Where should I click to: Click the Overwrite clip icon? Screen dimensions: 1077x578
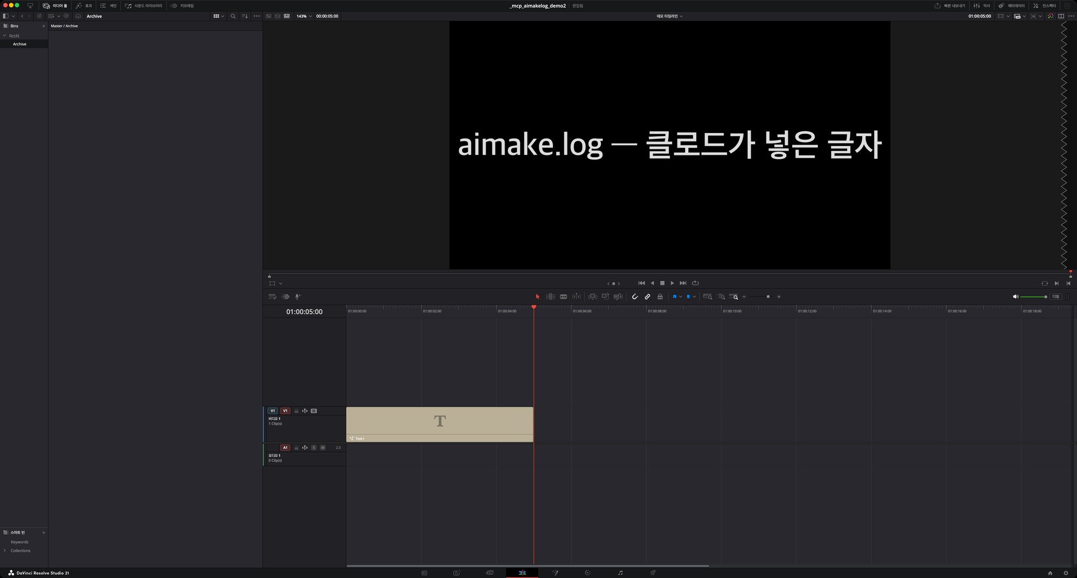(605, 297)
